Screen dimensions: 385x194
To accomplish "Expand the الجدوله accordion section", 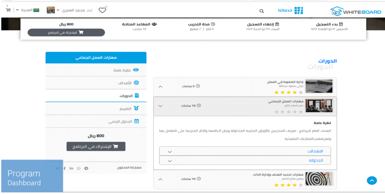I will [x=245, y=161].
